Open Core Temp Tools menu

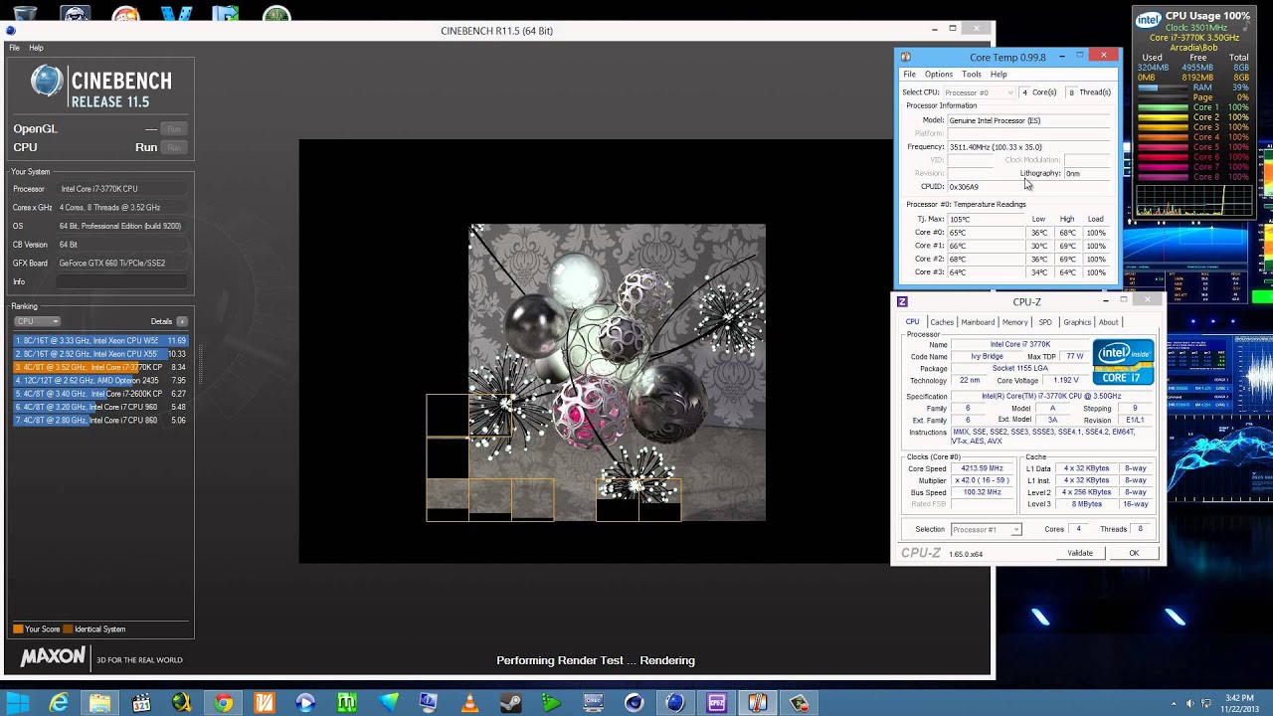click(x=972, y=75)
